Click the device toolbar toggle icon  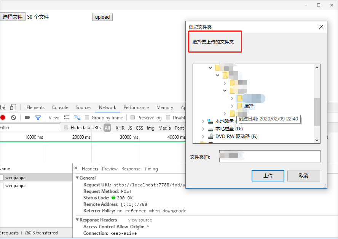pos(13,107)
